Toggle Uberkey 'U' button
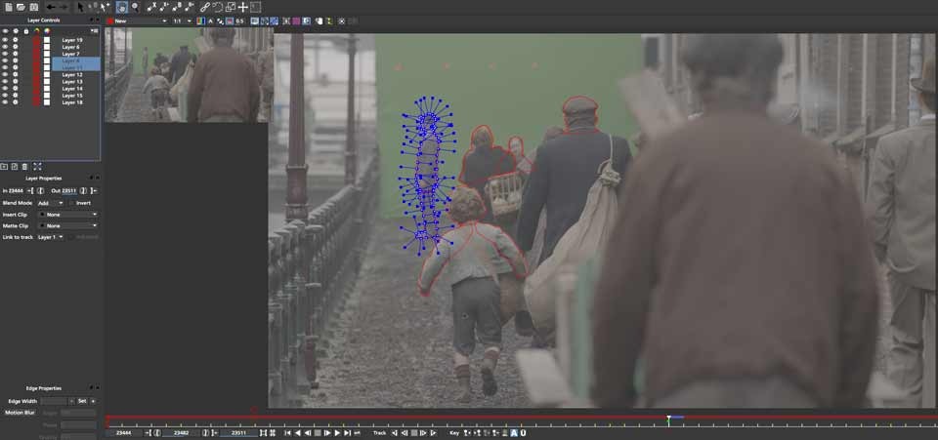 click(523, 433)
